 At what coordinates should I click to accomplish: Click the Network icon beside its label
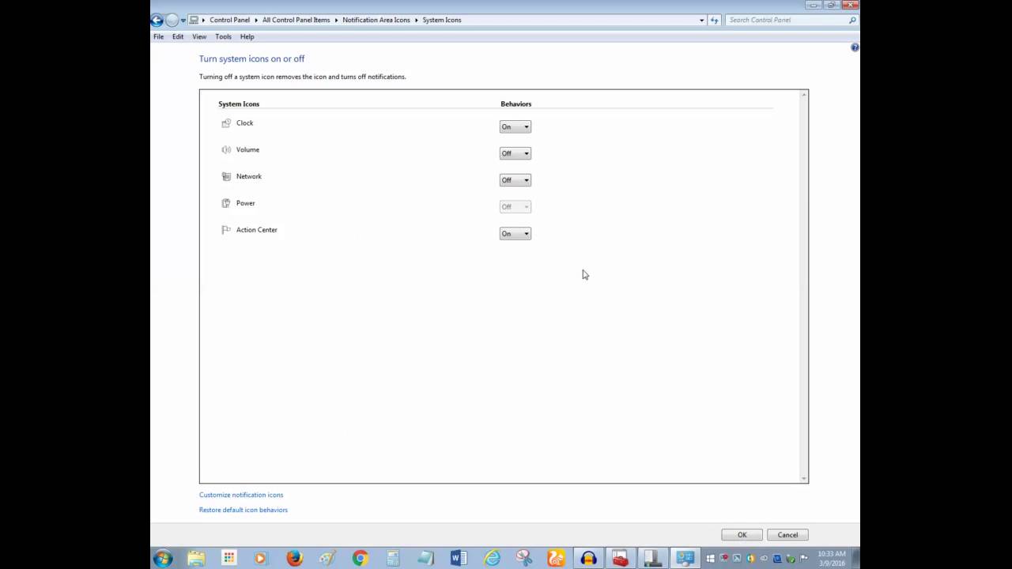(226, 176)
